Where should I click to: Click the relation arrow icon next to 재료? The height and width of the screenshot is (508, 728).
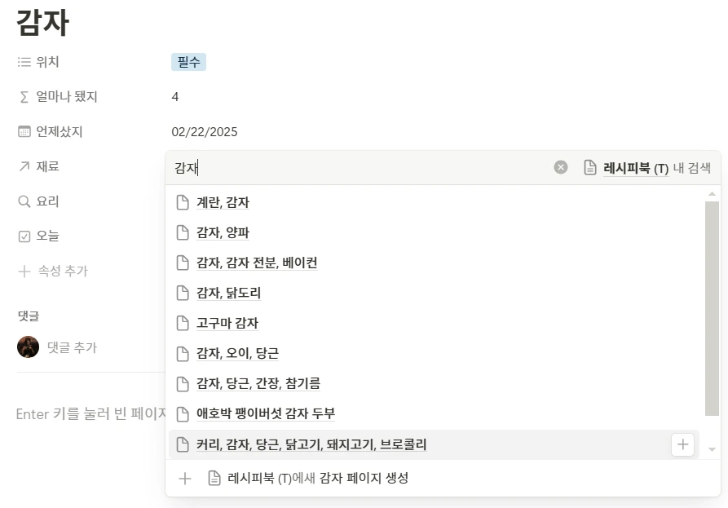24,166
